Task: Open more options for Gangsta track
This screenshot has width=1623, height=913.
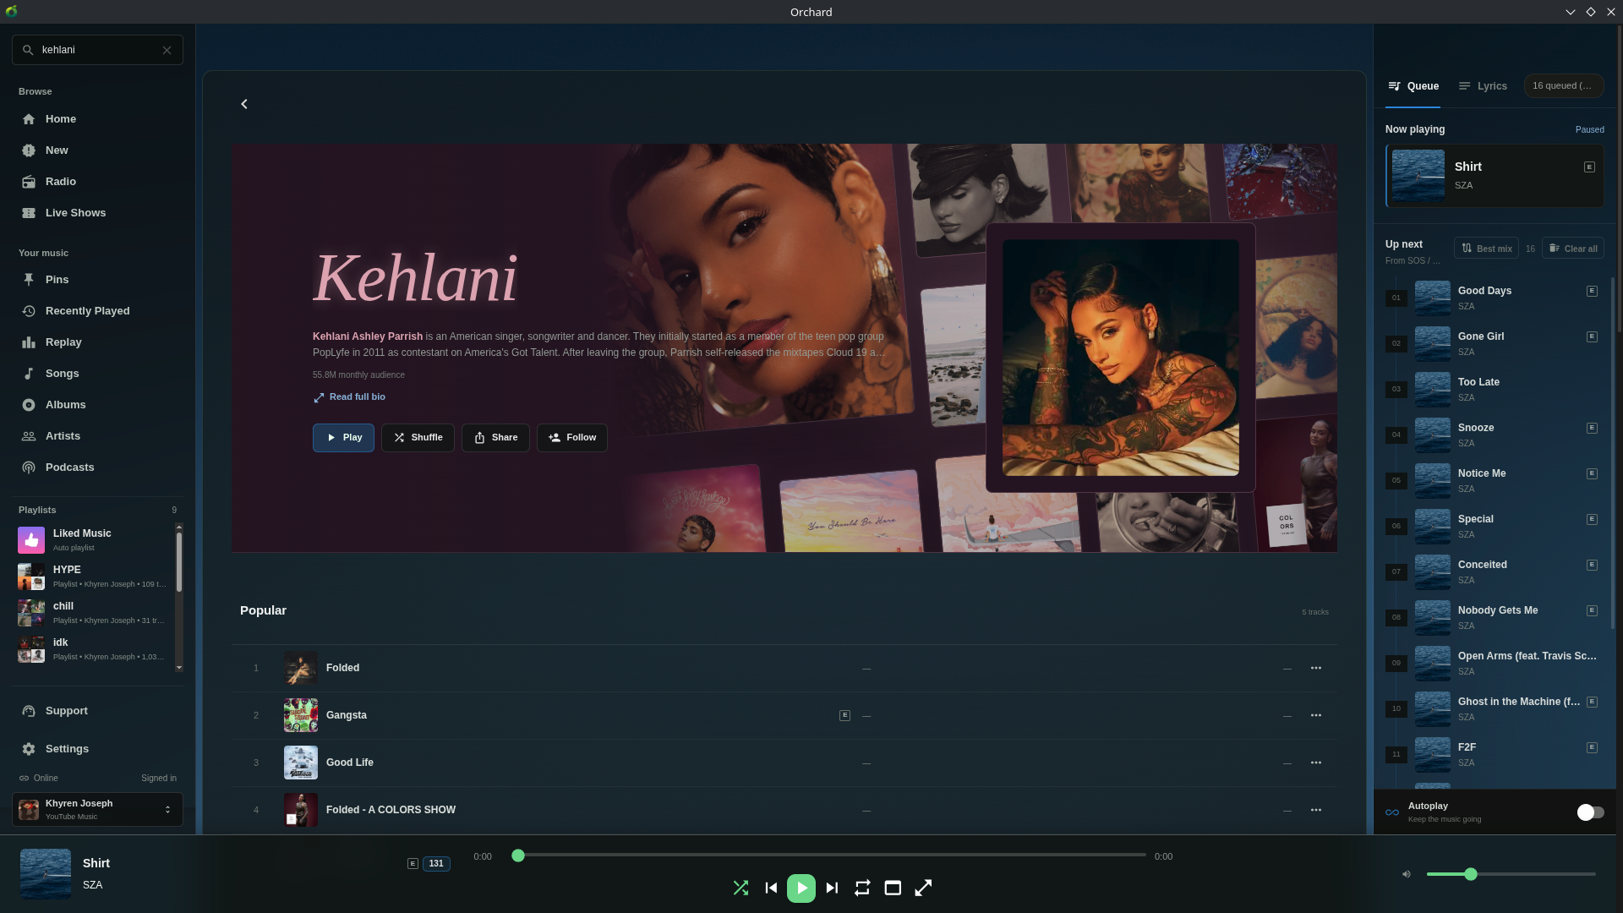Action: coord(1316,715)
